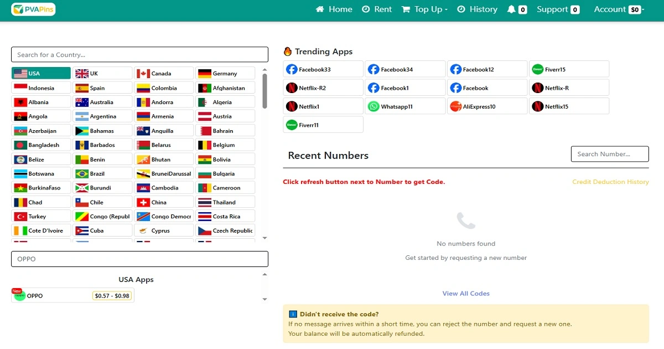Viewport: 664px width, 349px height.
Task: Select Turkey flag country
Action: click(41, 216)
